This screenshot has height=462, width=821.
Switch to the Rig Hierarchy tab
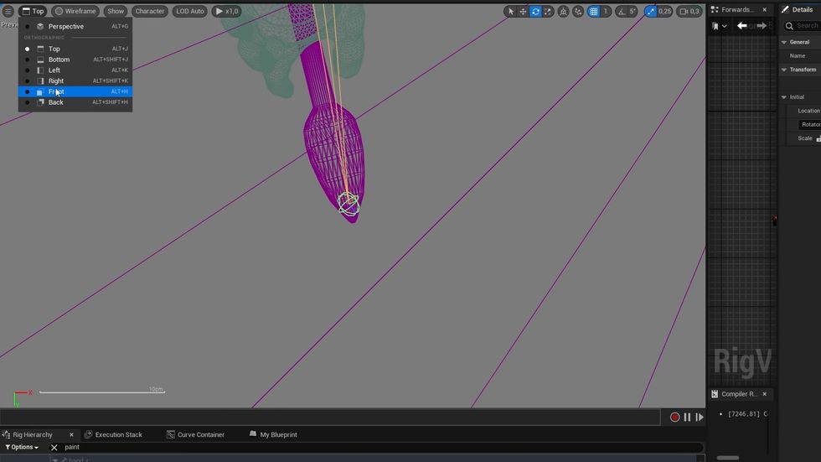tap(33, 435)
